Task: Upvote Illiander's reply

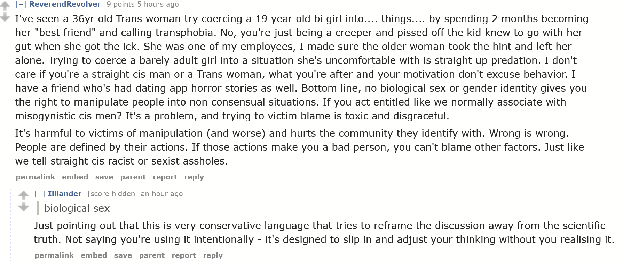Action: (x=24, y=195)
